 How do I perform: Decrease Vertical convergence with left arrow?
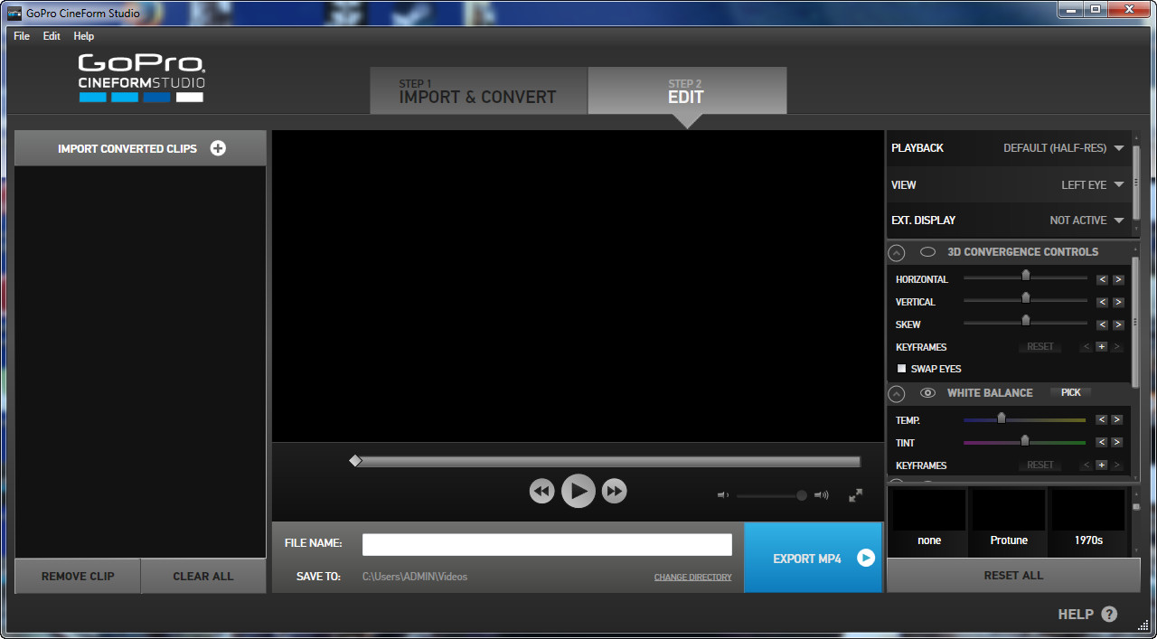click(x=1102, y=302)
